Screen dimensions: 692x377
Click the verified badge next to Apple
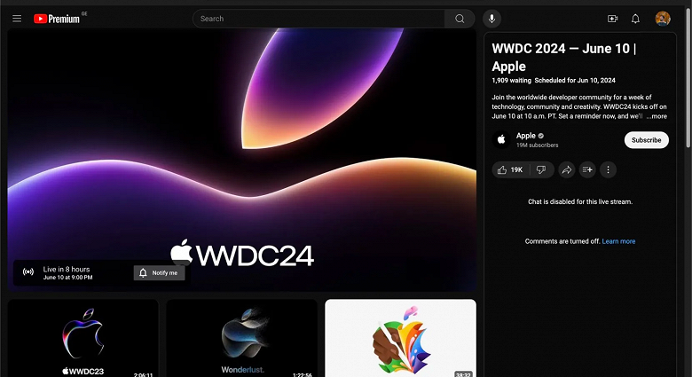click(540, 136)
